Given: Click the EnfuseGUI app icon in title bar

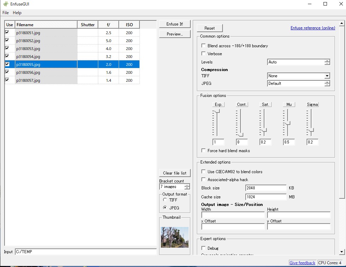Looking at the screenshot, I should pos(6,4).
